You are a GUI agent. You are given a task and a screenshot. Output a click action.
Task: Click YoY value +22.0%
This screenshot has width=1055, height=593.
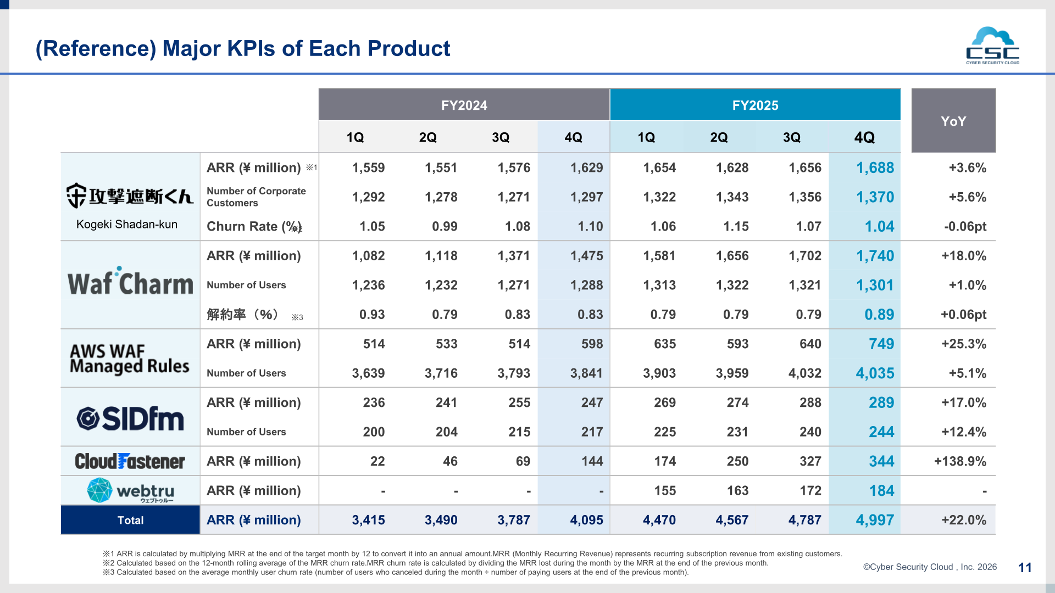click(x=964, y=520)
